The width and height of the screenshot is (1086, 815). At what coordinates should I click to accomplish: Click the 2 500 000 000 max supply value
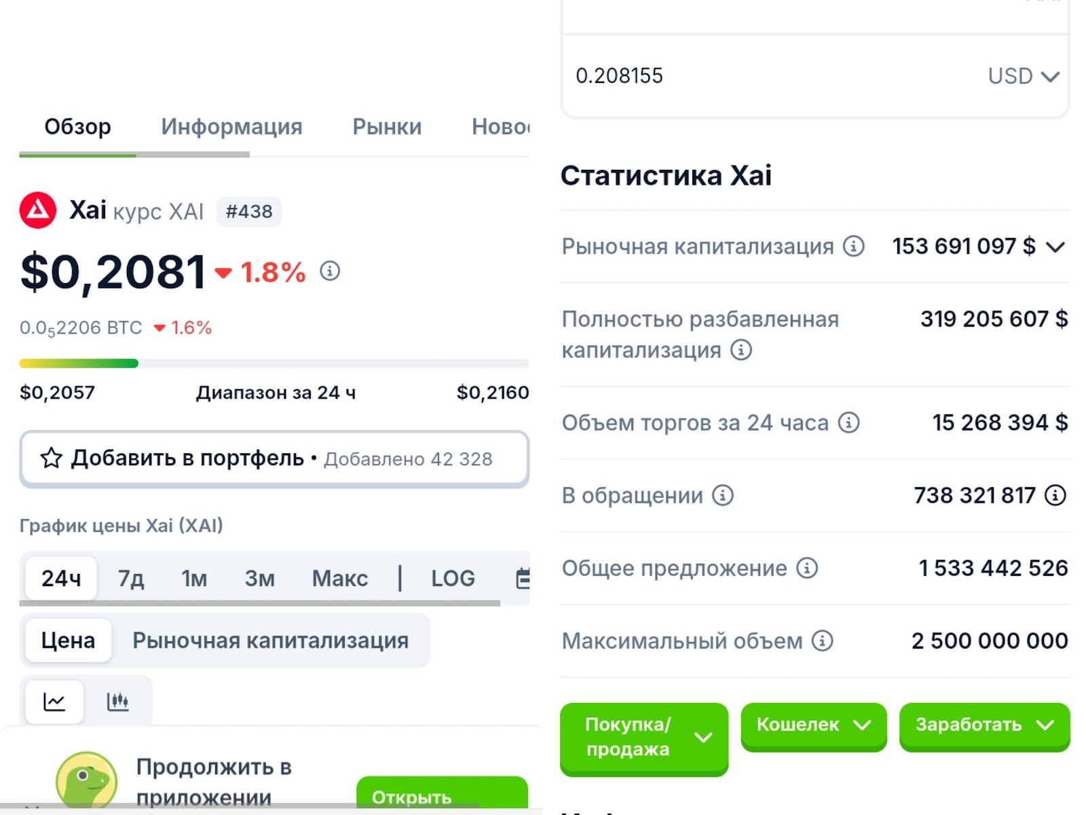(990, 640)
